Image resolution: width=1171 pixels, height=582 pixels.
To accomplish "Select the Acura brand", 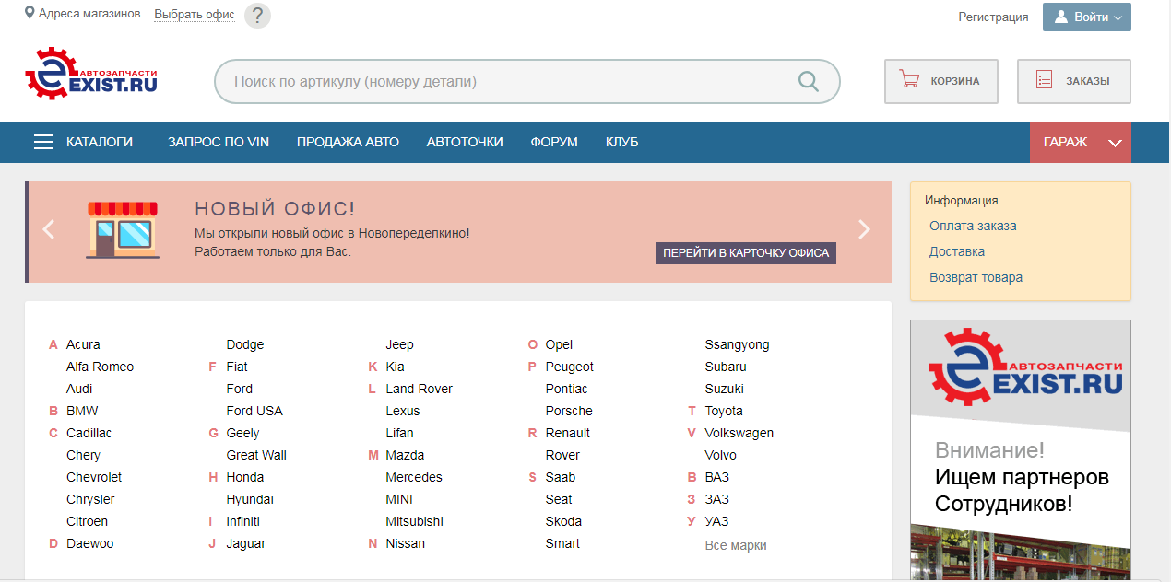I will coord(83,344).
